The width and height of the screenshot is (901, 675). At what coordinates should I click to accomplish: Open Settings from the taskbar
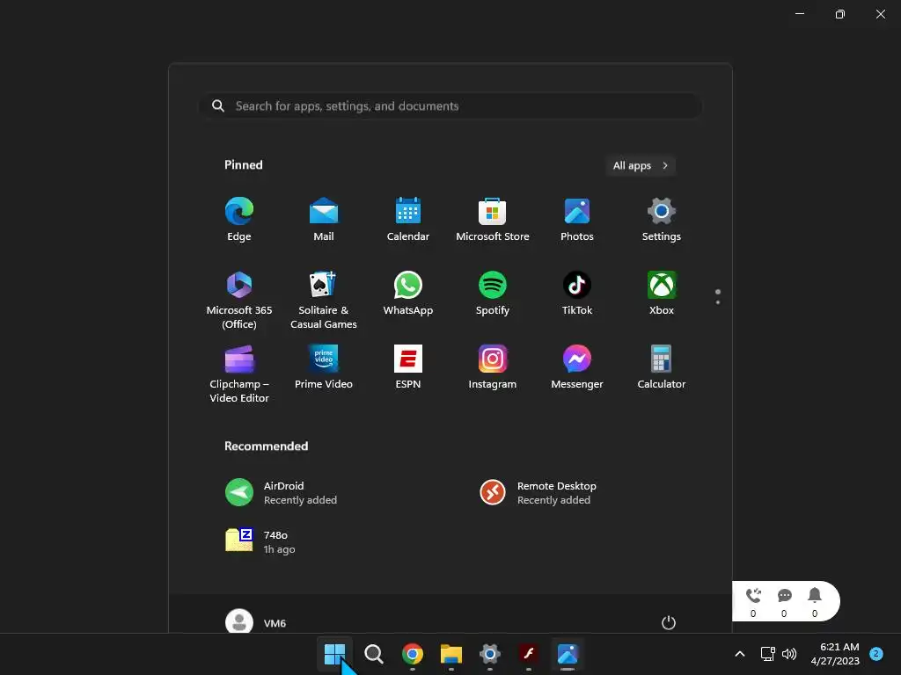489,654
